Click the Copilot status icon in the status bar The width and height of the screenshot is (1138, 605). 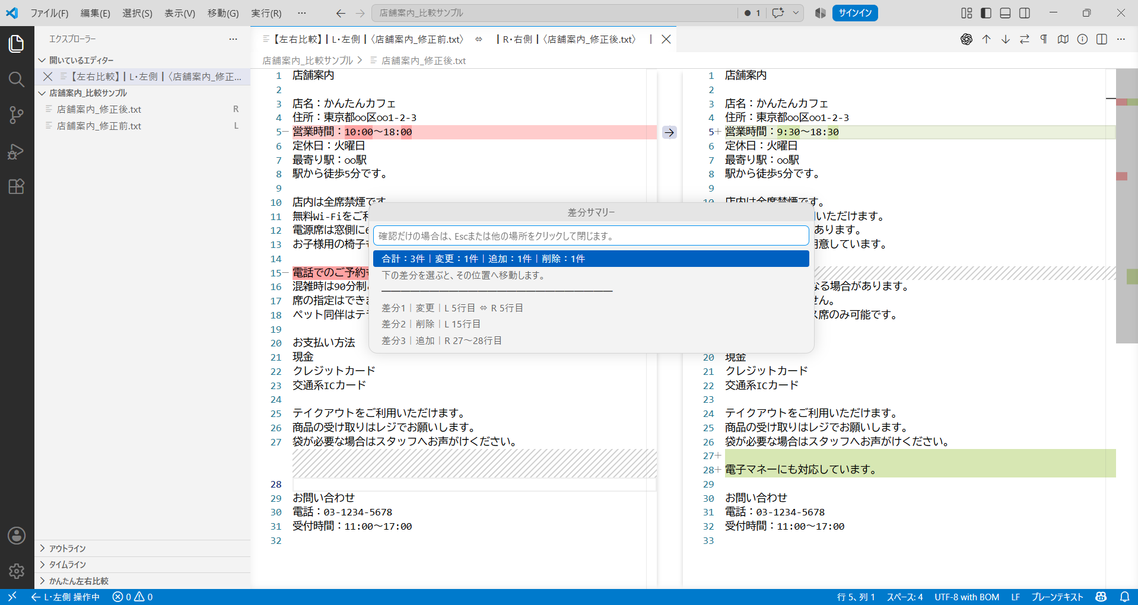1101,597
